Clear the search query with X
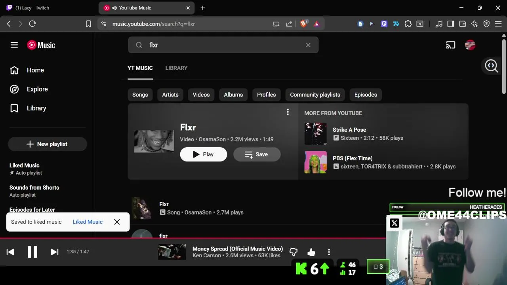507x285 pixels. click(308, 45)
